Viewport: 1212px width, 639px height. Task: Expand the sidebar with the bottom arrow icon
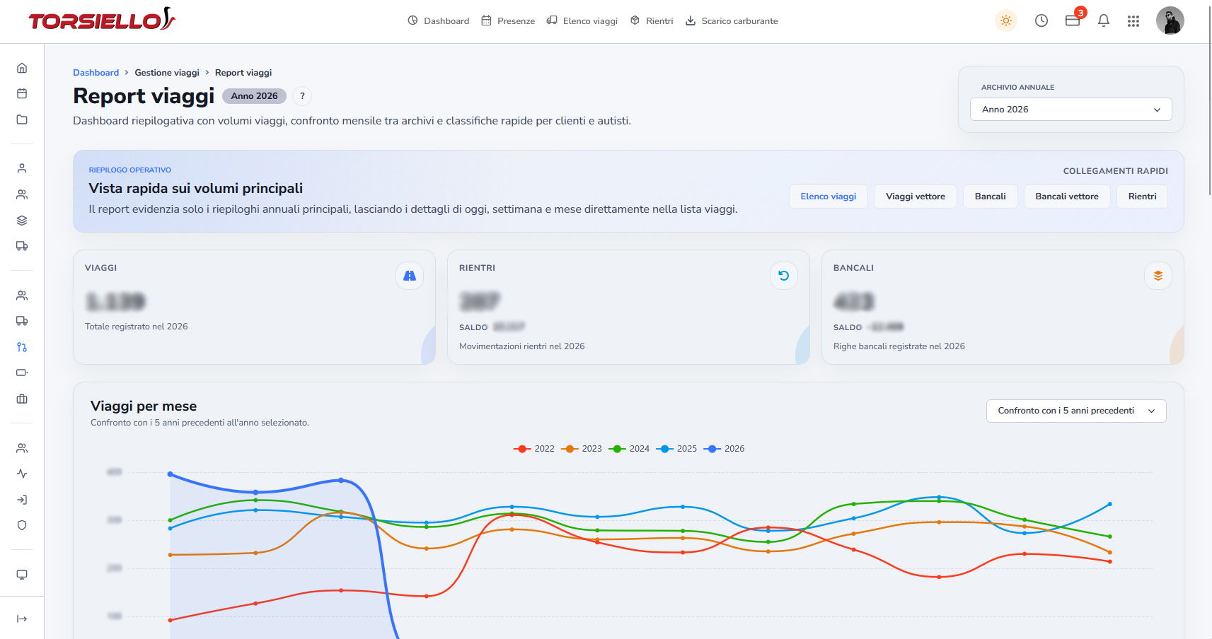(x=22, y=619)
